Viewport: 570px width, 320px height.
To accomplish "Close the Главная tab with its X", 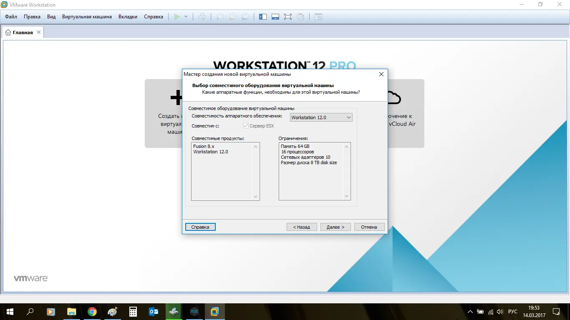I will tap(39, 32).
